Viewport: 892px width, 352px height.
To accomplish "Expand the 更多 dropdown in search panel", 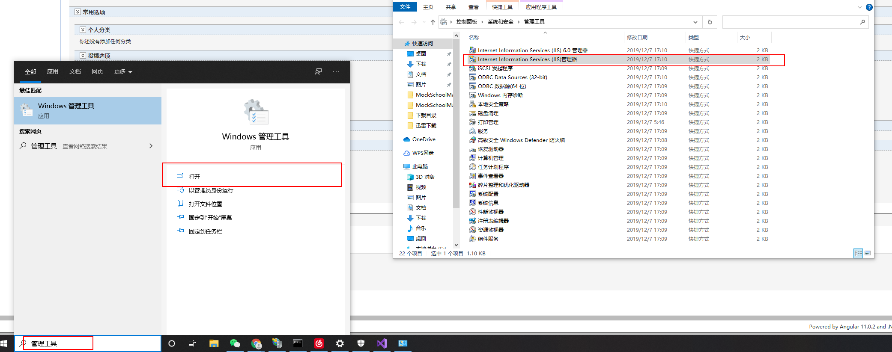I will [123, 72].
